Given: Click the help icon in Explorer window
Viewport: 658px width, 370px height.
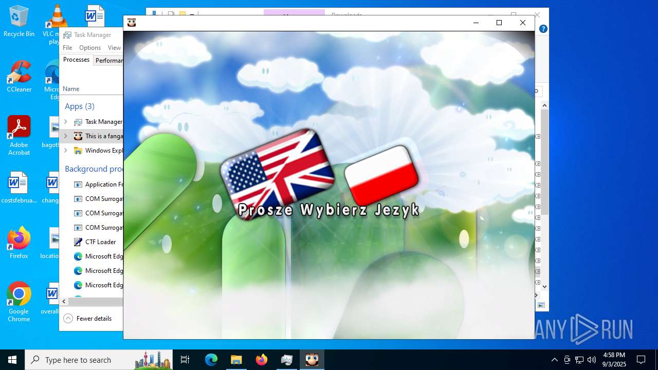Looking at the screenshot, I should point(543,29).
